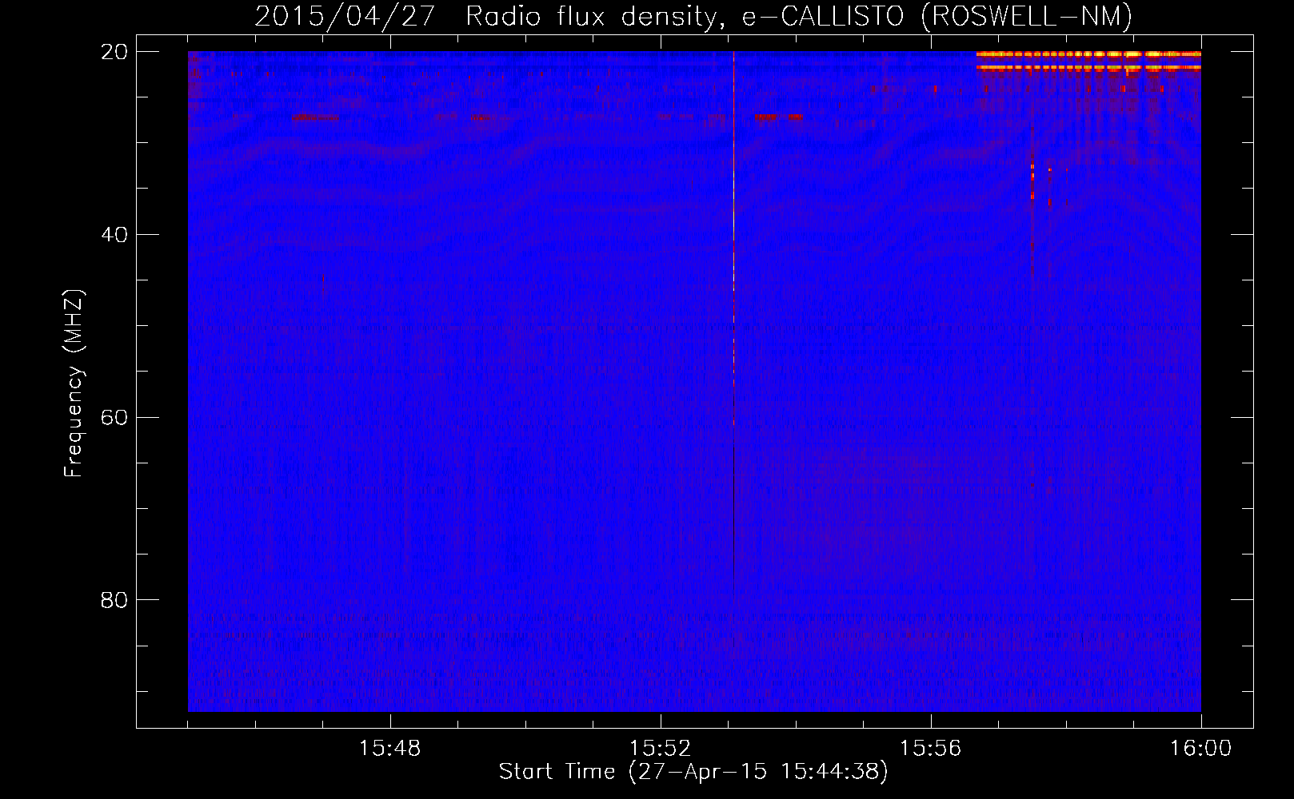Viewport: 1294px width, 799px height.
Task: Click the 20 frequency tick label
Action: tap(114, 52)
